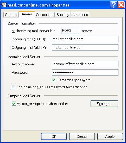Click the POP3 server type box
Image resolution: width=126 pixels, height=143 pixels.
point(71,31)
